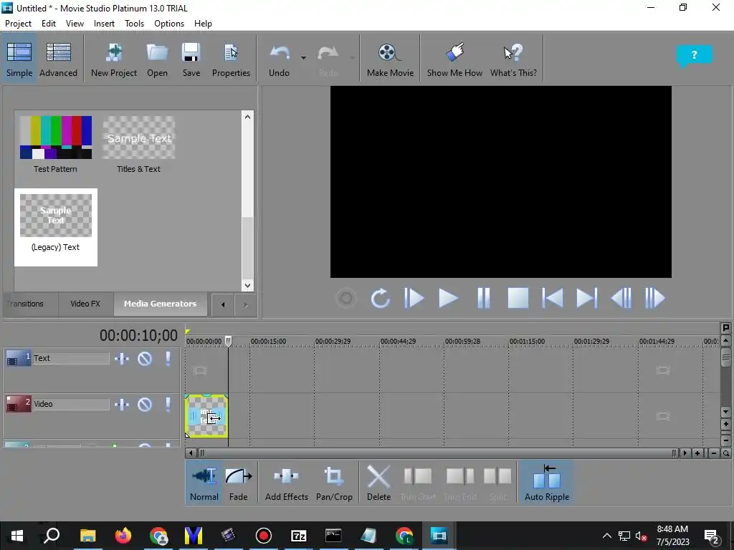Select the (Legacy) Text generator
This screenshot has height=550, width=734.
coord(56,227)
